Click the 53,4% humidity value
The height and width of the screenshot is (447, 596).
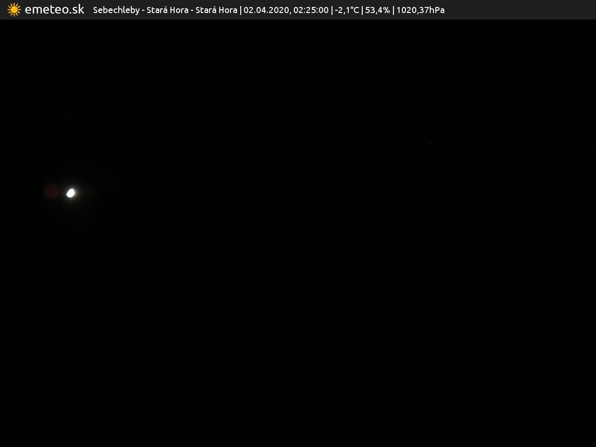pos(377,10)
